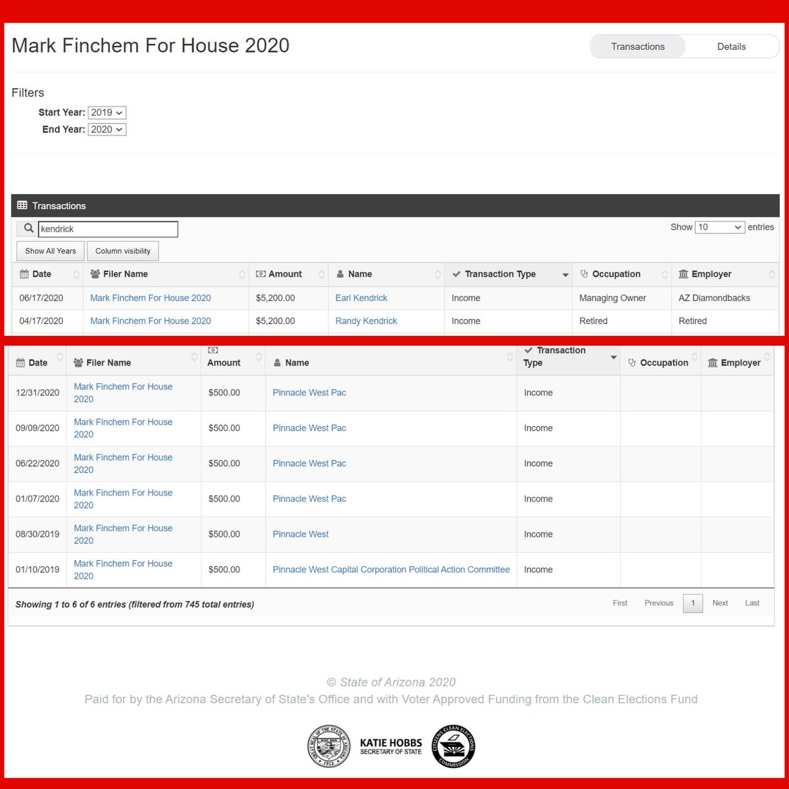The height and width of the screenshot is (789, 789).
Task: Click the kendrick search input field
Action: [x=108, y=229]
